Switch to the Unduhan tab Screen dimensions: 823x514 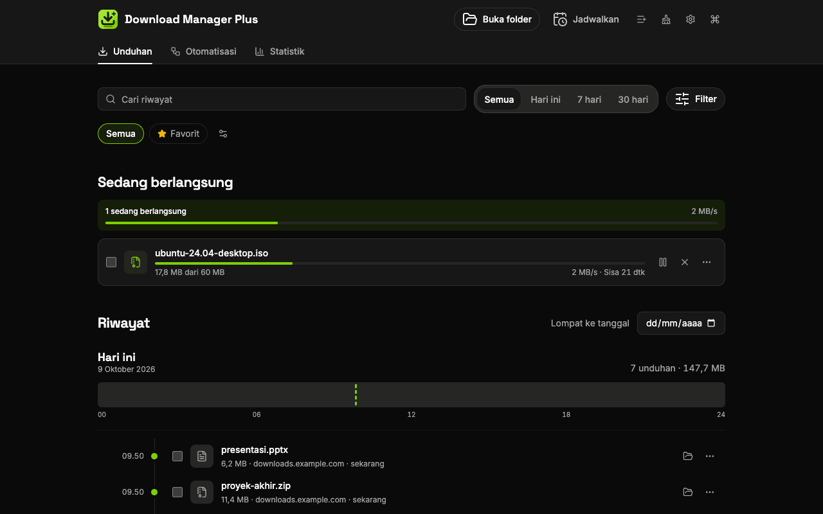(125, 51)
